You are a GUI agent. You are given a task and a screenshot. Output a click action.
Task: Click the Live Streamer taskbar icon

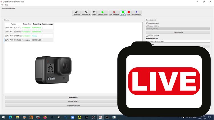(x=100, y=117)
